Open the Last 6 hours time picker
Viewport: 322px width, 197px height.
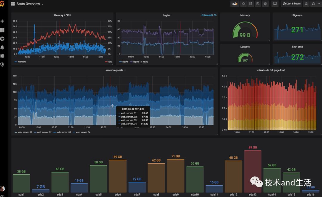tap(292, 4)
